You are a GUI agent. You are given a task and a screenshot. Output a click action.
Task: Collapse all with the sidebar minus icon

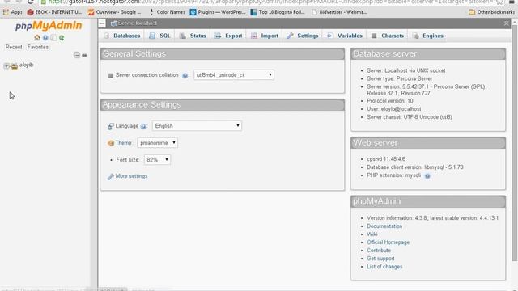pos(77,55)
